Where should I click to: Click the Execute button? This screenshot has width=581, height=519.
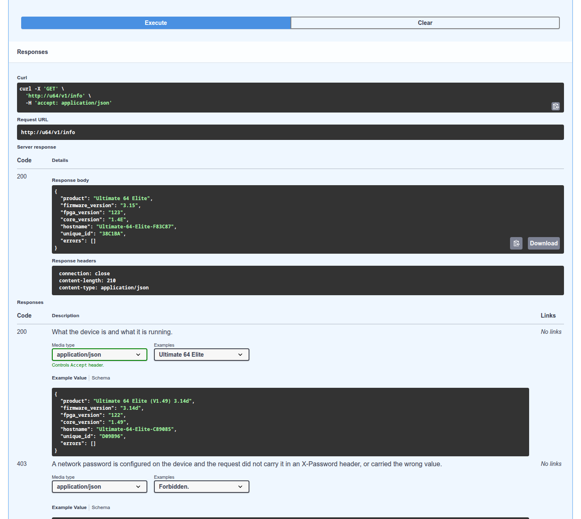[x=156, y=23]
